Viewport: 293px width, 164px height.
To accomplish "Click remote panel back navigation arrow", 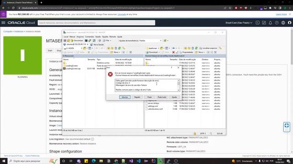I will (x=174, y=48).
